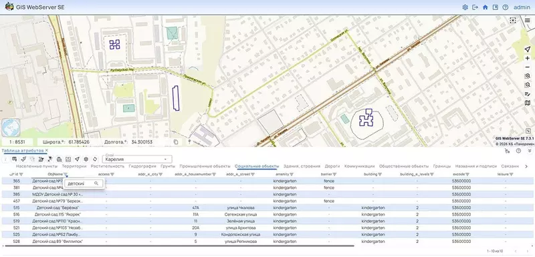Open filter for access column

pos(112,174)
